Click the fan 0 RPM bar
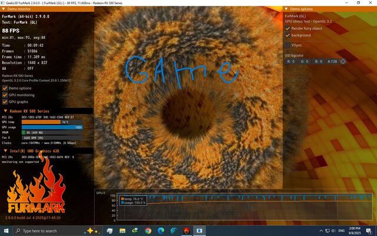Screen dimensions: 377x236 [52, 137]
